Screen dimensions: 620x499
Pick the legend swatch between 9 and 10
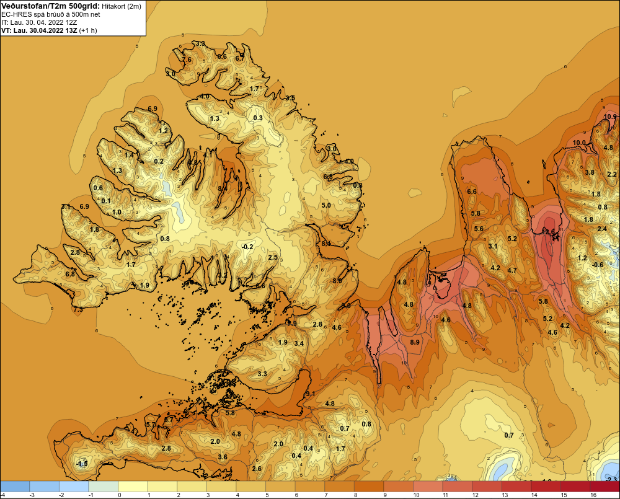399,486
